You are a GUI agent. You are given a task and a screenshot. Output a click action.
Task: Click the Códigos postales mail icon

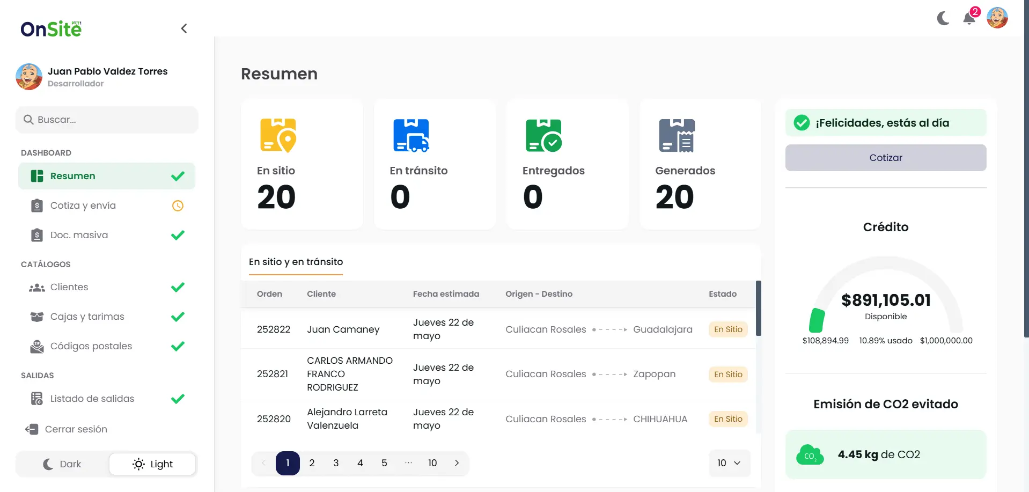click(37, 347)
